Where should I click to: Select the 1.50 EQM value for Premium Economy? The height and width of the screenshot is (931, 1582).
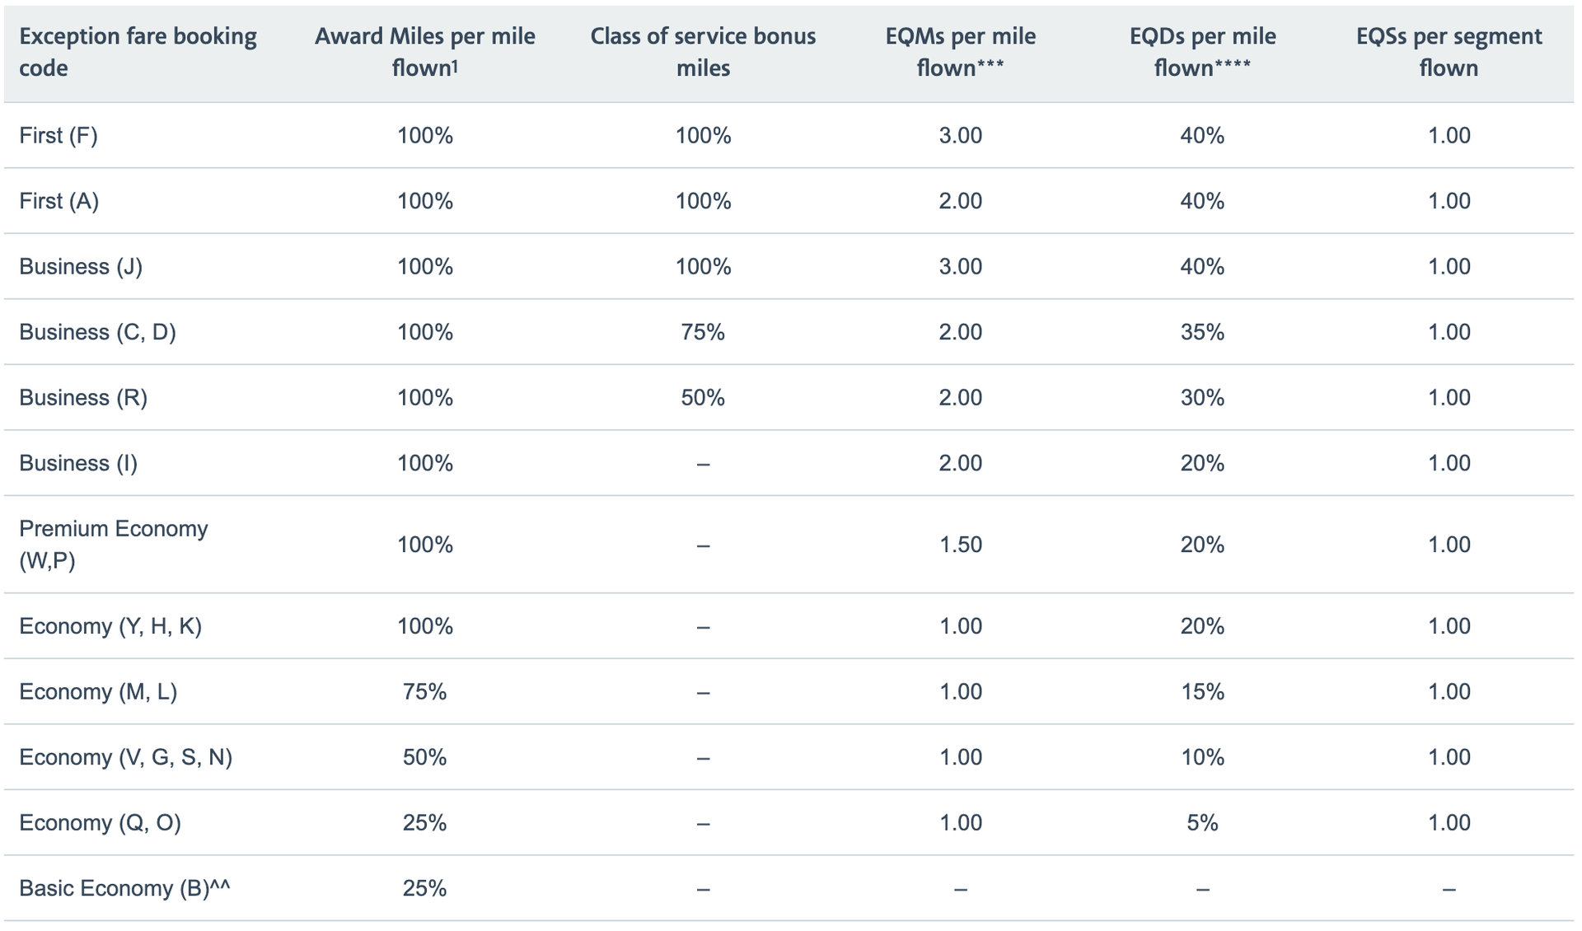point(961,545)
